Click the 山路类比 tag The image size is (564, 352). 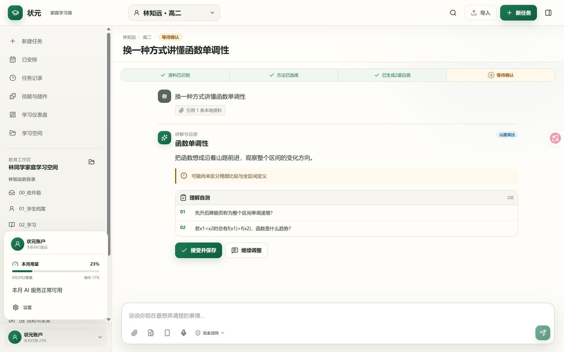(507, 135)
